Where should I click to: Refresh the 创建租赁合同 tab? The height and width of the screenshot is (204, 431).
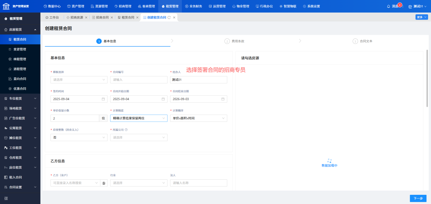click(169, 17)
